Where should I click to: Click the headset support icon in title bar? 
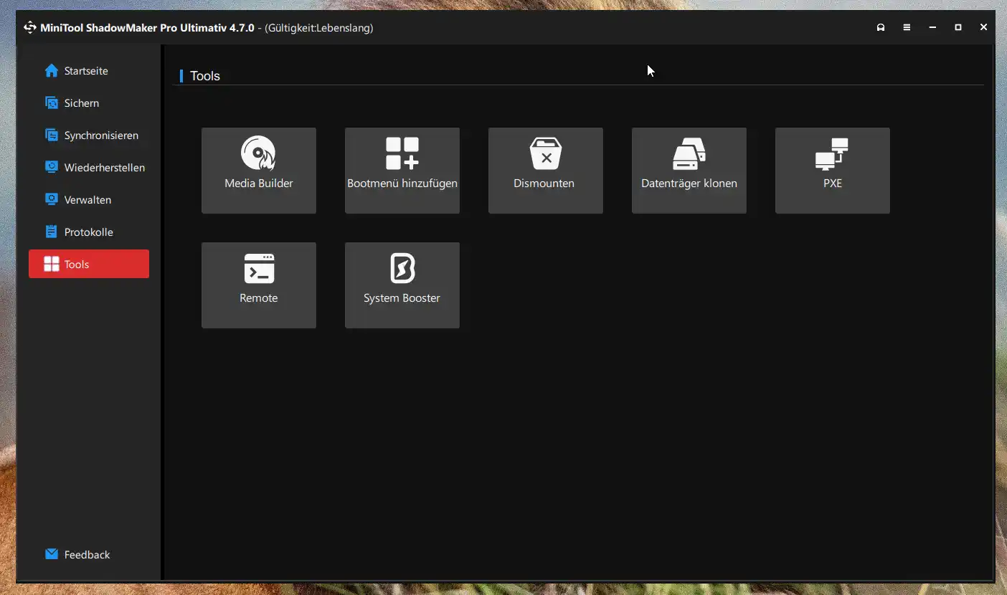tap(881, 28)
